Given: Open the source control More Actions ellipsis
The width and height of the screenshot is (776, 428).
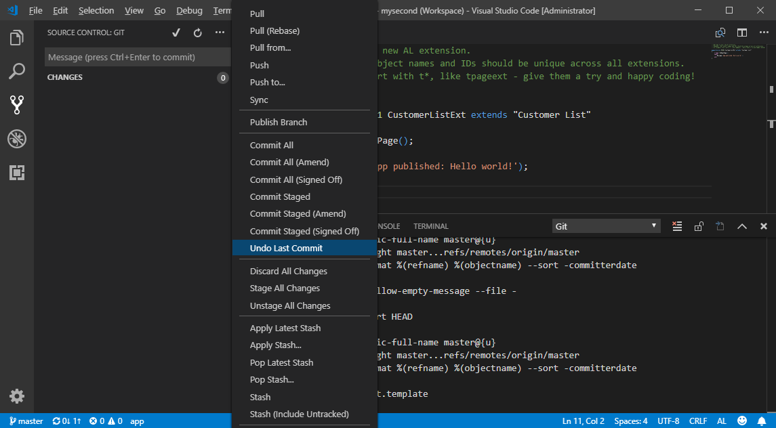Looking at the screenshot, I should point(220,33).
